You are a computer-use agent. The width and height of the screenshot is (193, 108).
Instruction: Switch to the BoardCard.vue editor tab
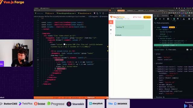coord(84,13)
